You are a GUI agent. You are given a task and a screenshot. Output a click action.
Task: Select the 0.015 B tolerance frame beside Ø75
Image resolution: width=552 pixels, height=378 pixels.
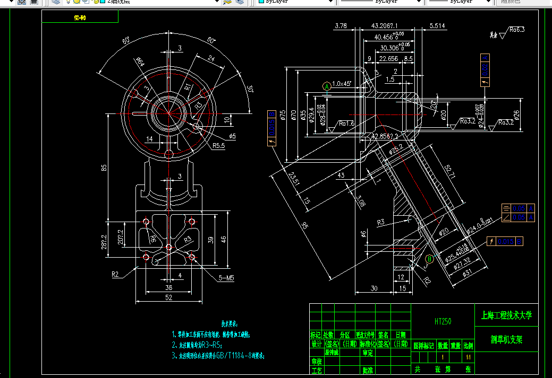point(271,128)
